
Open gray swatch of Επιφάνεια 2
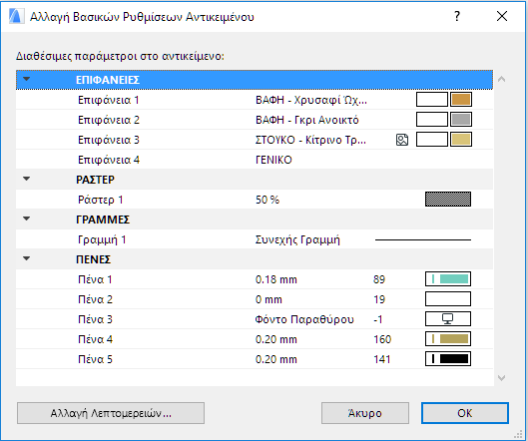click(x=461, y=120)
